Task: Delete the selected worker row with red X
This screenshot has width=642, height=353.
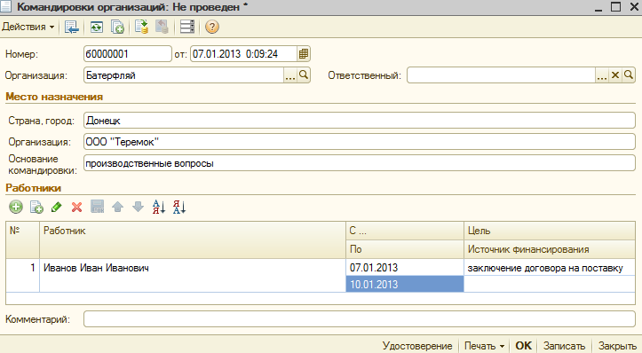Action: coord(76,207)
